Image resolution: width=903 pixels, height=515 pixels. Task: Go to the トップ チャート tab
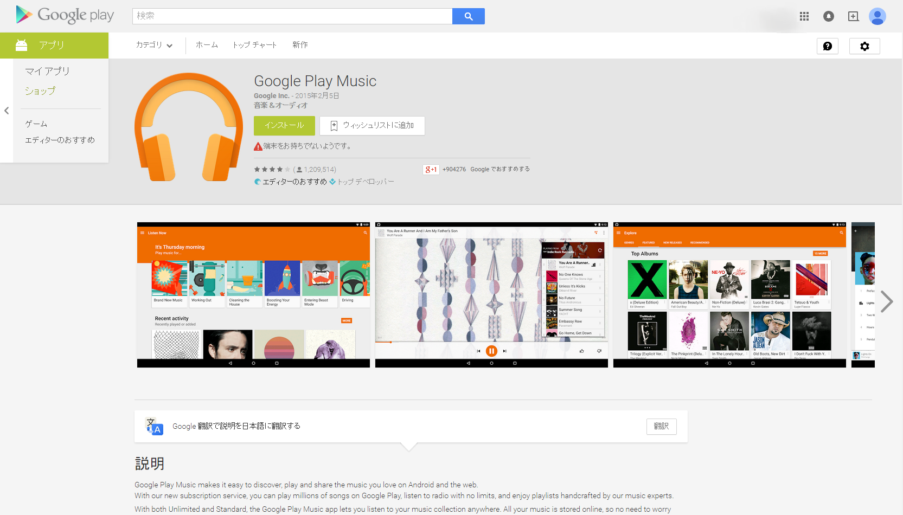point(254,45)
